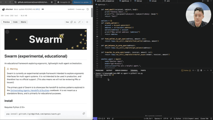Open site information icon in address bar
The width and height of the screenshot is (213, 120).
click(15, 2)
